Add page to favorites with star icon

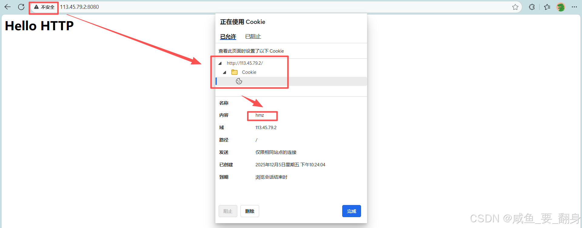pos(515,7)
